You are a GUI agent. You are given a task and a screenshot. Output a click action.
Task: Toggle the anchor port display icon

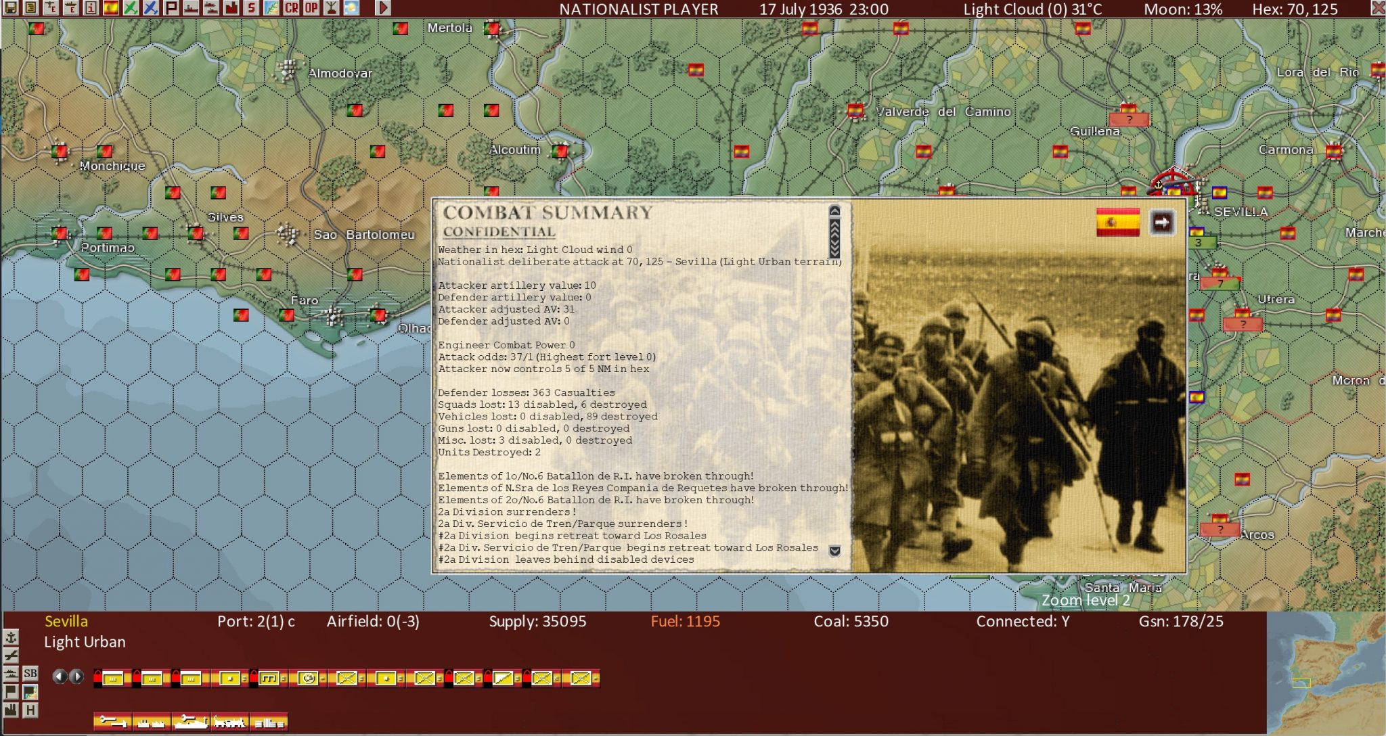tap(11, 638)
